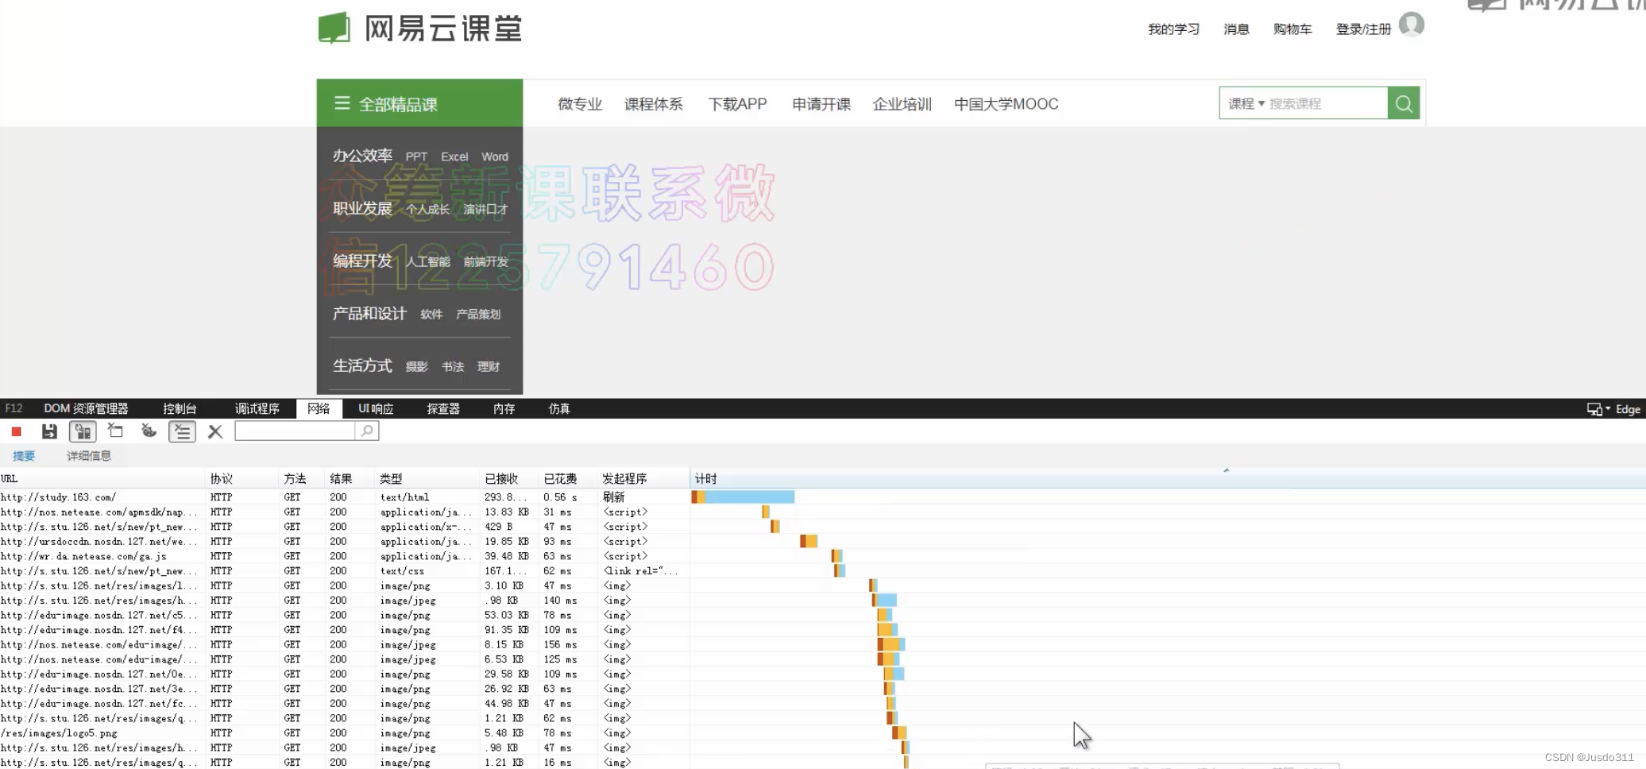Open the 控制台 tab

[180, 408]
